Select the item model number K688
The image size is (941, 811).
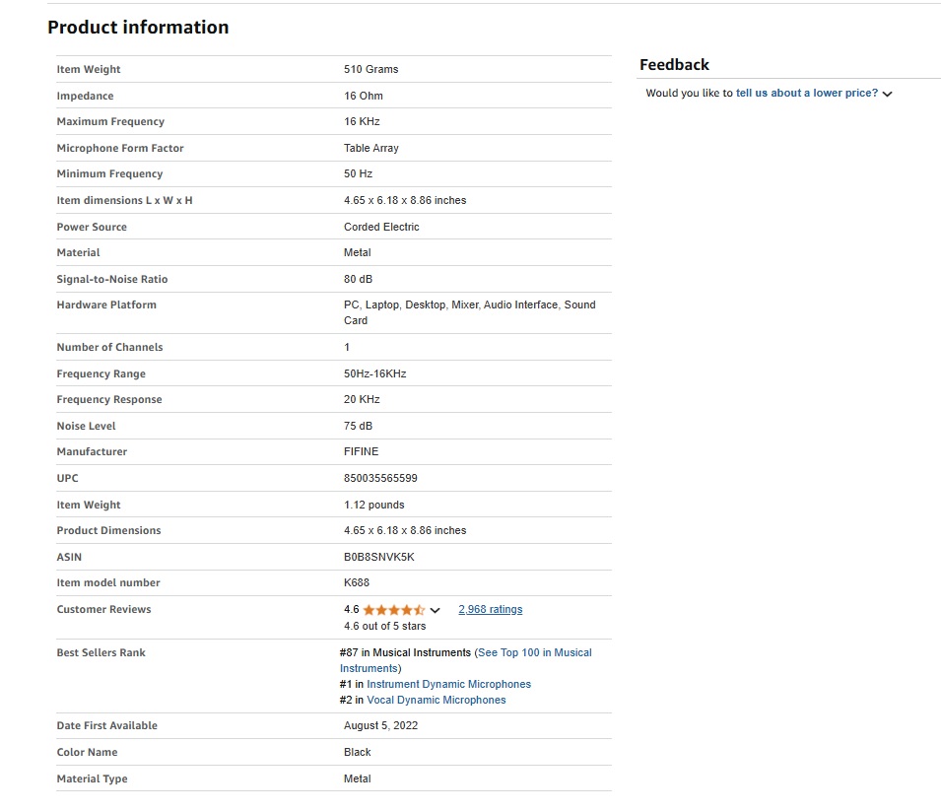tap(357, 583)
